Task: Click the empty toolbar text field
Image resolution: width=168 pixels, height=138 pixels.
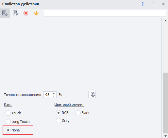Action: [x=105, y=13]
